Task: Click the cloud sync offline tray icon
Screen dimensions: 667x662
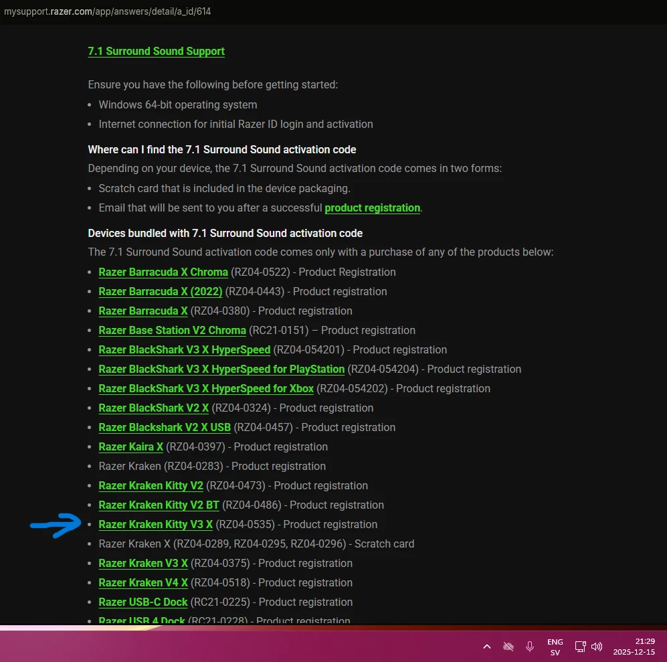Action: pyautogui.click(x=508, y=647)
